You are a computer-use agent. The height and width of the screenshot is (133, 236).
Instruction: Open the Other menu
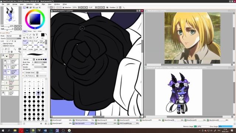tap(65, 4)
